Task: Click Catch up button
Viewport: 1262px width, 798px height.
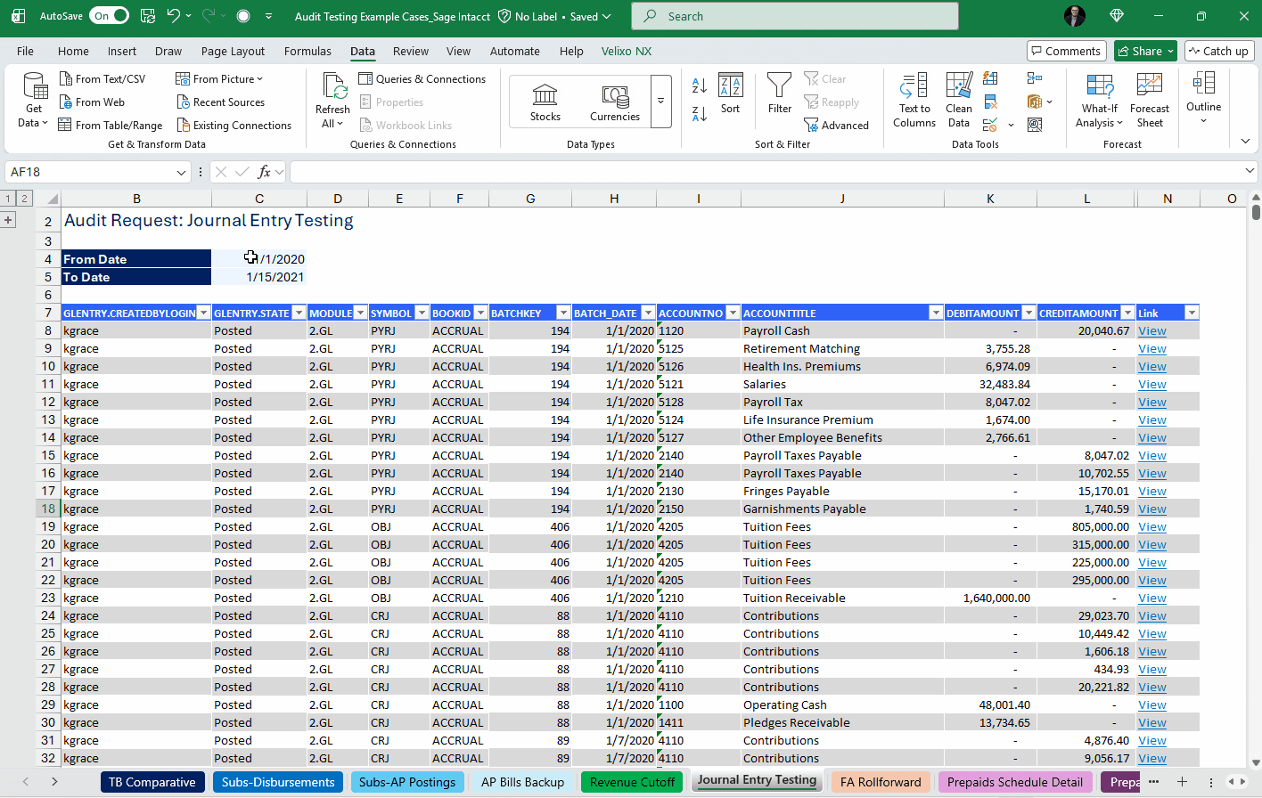Action: (1219, 51)
